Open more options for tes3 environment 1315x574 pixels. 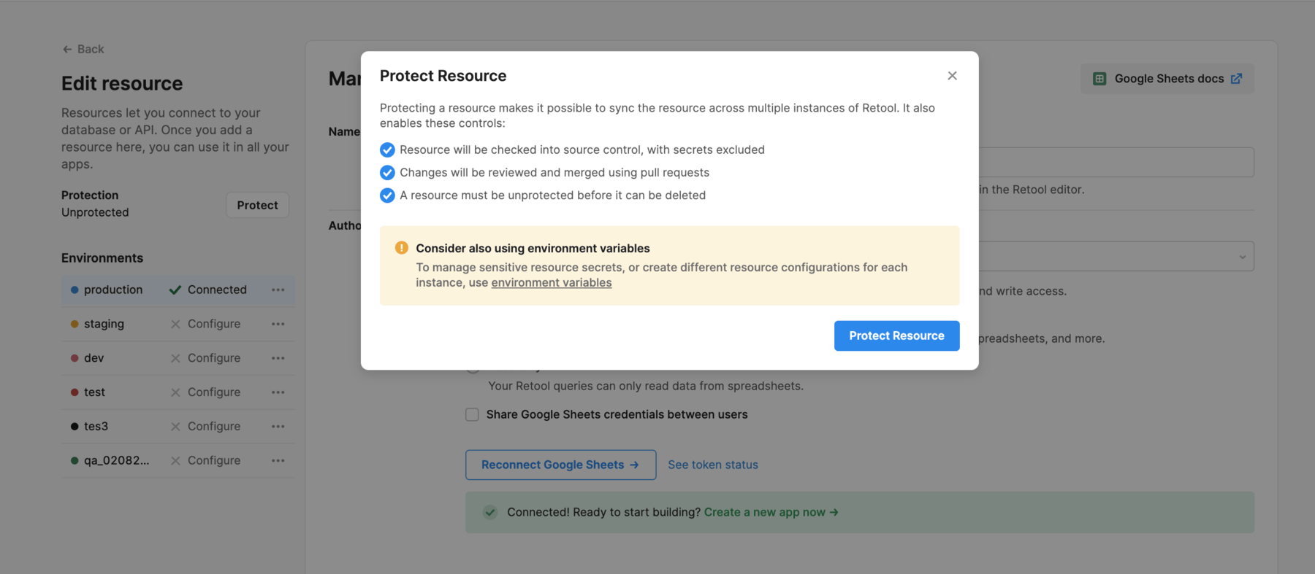click(x=278, y=427)
